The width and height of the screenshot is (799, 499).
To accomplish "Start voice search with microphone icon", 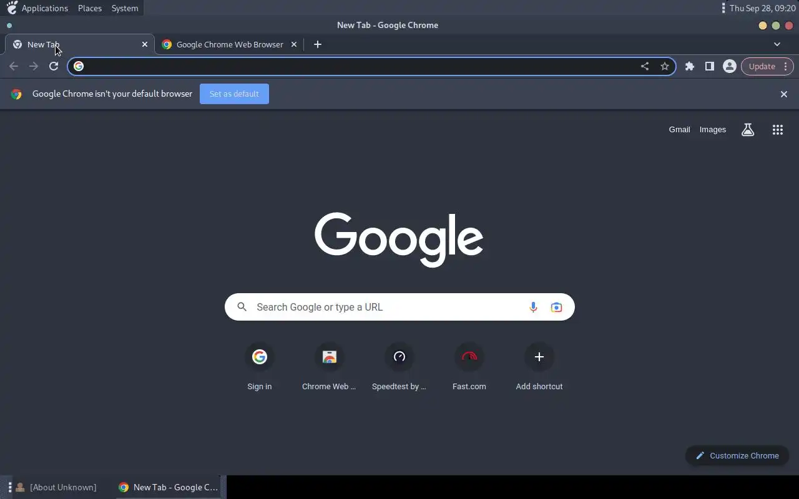I will pyautogui.click(x=533, y=307).
